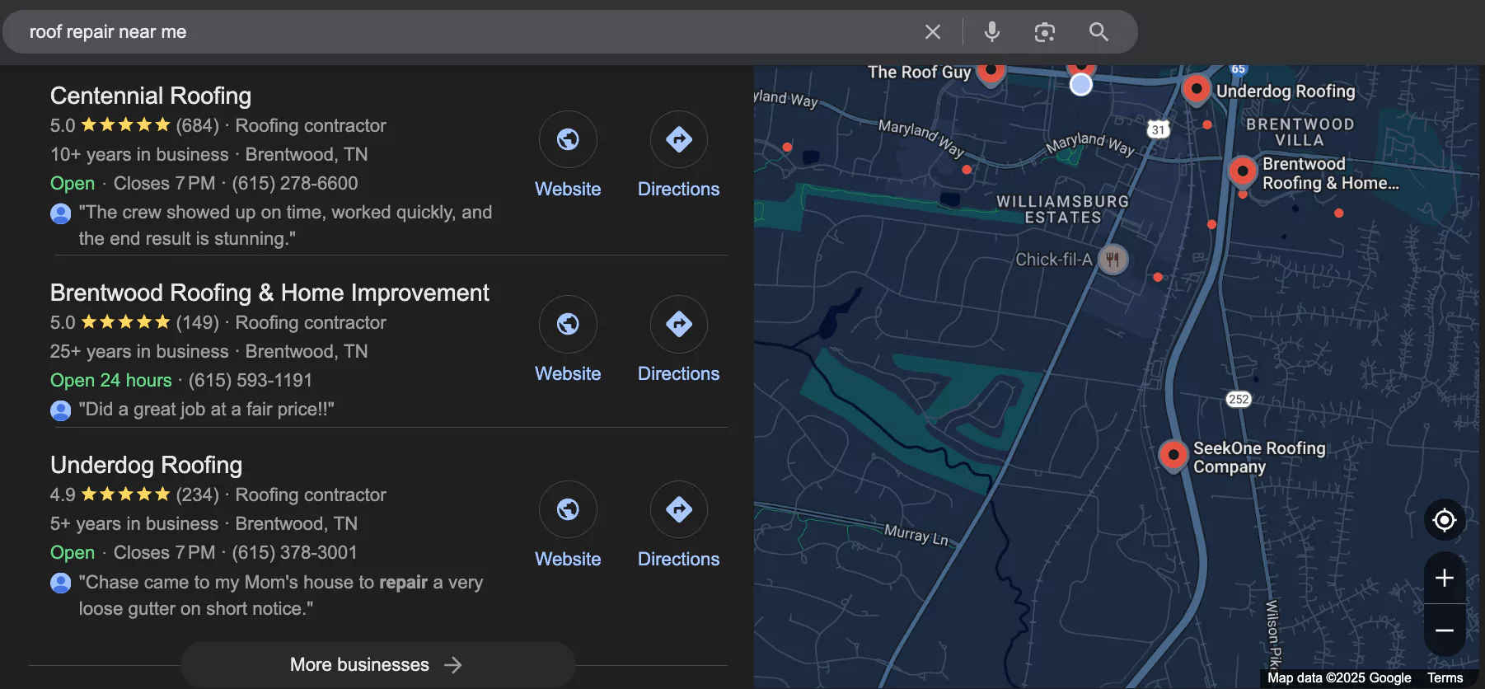Viewport: 1485px width, 689px height.
Task: Select The Roof Guy map pin
Action: click(x=991, y=73)
